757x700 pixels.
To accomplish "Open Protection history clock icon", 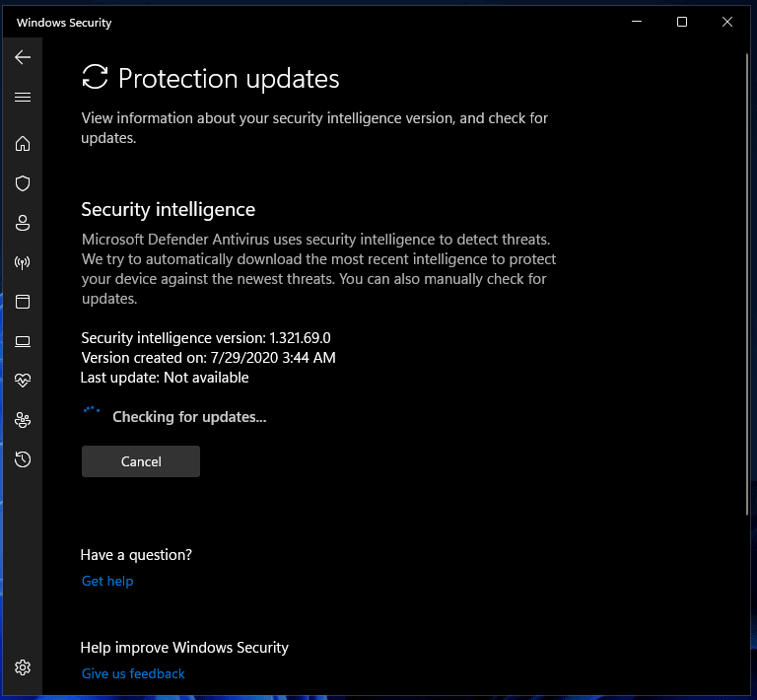I will (x=23, y=459).
